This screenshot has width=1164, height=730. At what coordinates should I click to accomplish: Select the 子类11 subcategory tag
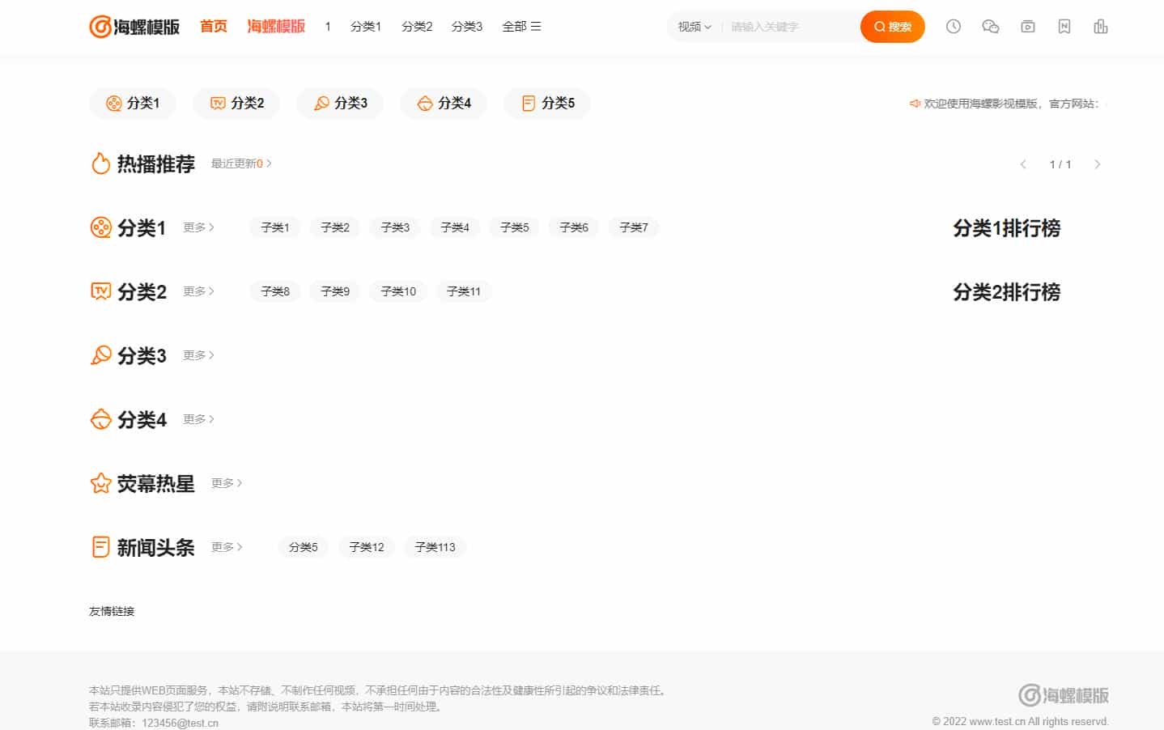pos(464,291)
